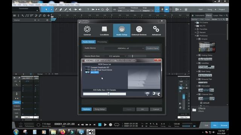Open the Quantize value dropdown
241x135 pixels.
pyautogui.click(x=123, y=11)
